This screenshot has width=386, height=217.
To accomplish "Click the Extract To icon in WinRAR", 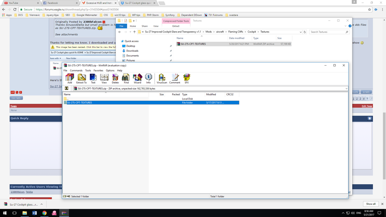I will click(x=81, y=79).
